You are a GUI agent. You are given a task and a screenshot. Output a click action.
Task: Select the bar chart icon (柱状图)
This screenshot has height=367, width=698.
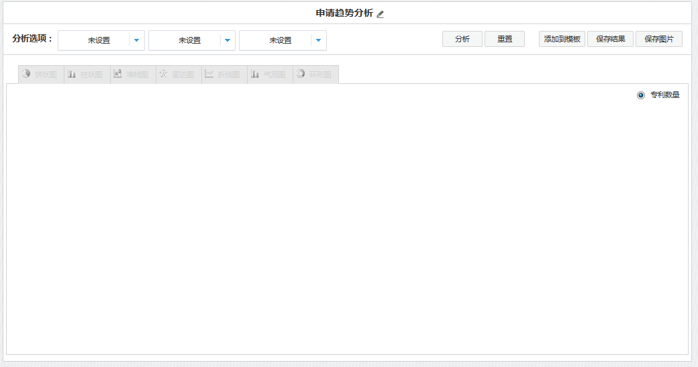click(x=72, y=74)
